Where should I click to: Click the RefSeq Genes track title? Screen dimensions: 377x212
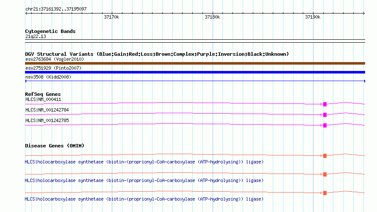[43, 94]
